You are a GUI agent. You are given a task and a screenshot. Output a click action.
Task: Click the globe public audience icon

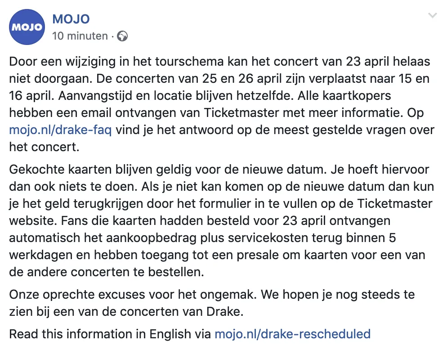(x=123, y=36)
